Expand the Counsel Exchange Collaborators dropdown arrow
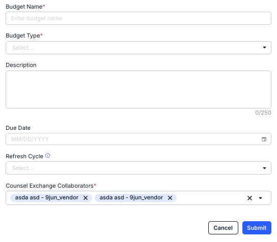Viewport: 277px width, 242px height. pos(260,198)
